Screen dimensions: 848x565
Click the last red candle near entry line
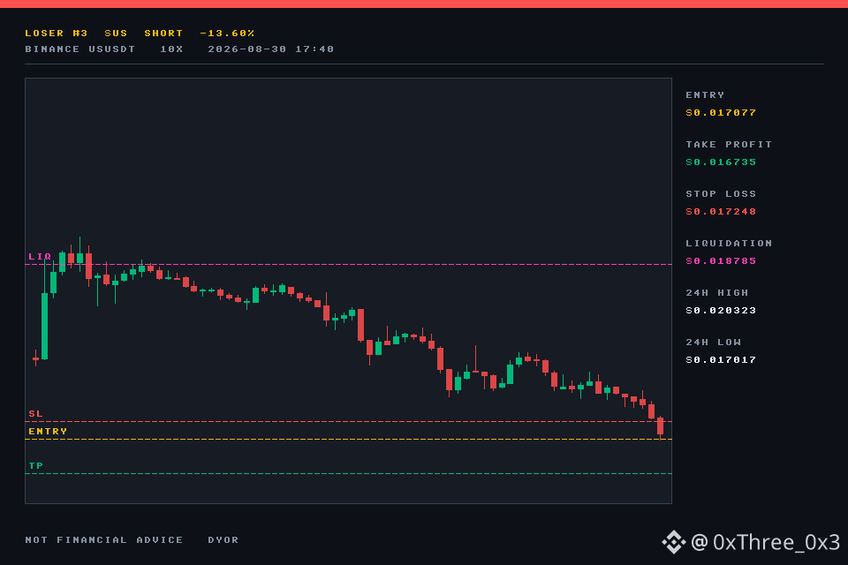coord(661,426)
